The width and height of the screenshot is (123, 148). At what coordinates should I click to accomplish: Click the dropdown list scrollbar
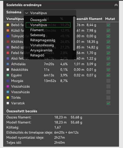(x=74, y=34)
